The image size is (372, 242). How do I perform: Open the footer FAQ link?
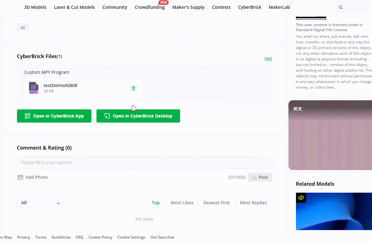[79, 237]
